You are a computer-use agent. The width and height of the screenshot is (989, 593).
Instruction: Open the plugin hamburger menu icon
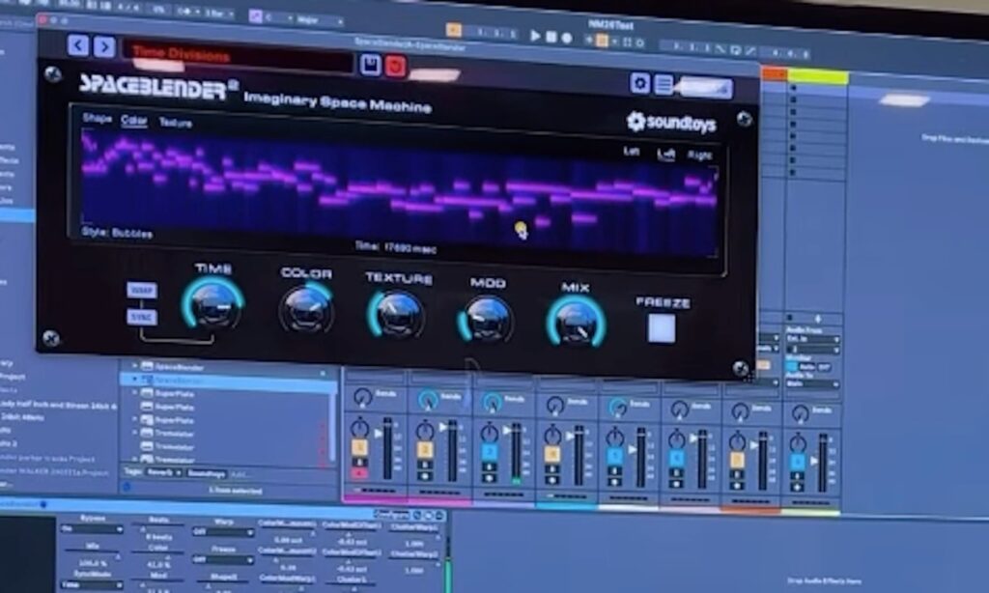pyautogui.click(x=664, y=84)
